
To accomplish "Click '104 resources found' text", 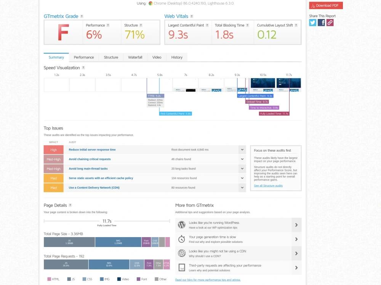I will coord(184,178).
